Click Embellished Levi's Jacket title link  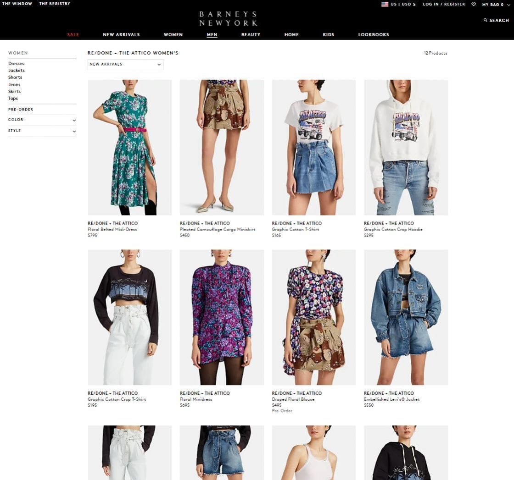(392, 399)
